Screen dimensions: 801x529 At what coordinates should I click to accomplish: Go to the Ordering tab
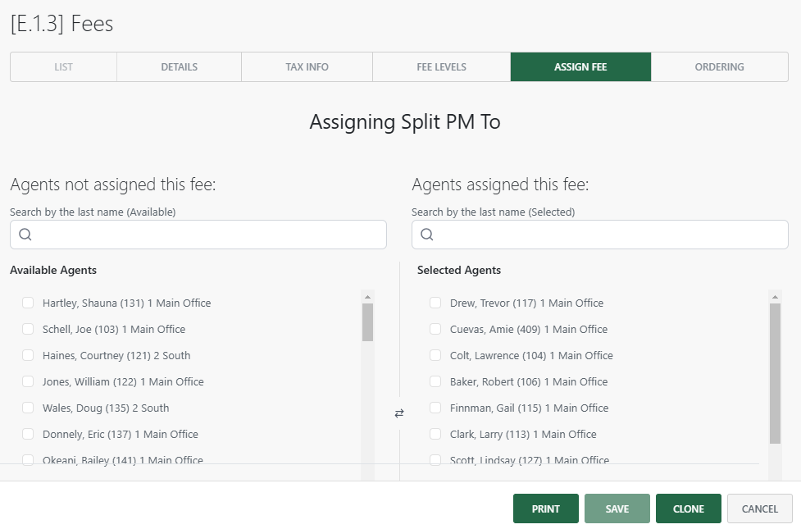pyautogui.click(x=719, y=67)
